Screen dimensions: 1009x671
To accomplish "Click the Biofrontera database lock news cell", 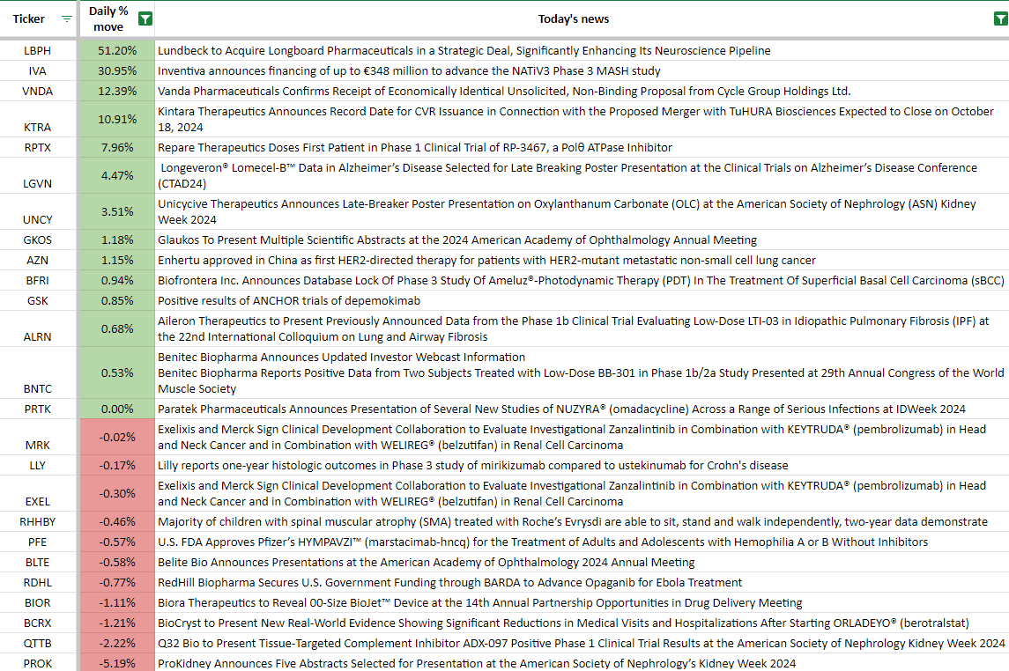I will (x=582, y=280).
